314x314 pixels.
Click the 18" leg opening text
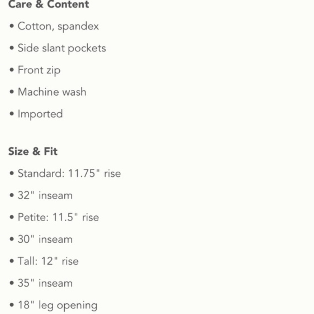pyautogui.click(x=57, y=305)
